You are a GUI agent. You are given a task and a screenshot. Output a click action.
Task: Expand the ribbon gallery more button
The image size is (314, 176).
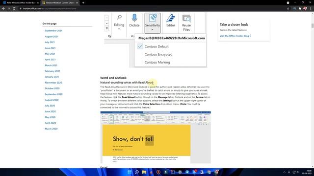(x=107, y=28)
